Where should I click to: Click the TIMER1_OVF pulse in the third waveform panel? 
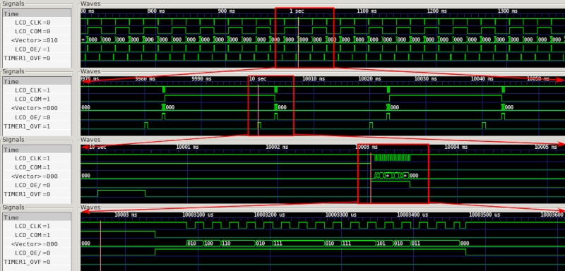[121, 193]
